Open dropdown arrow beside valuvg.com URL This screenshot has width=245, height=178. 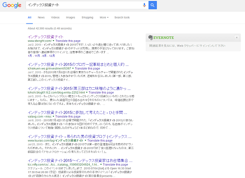point(53,116)
